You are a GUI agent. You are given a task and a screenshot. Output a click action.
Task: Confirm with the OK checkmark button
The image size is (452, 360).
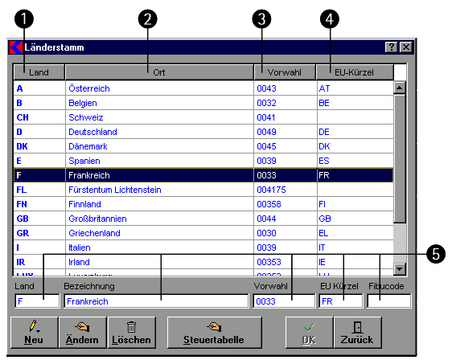309,333
